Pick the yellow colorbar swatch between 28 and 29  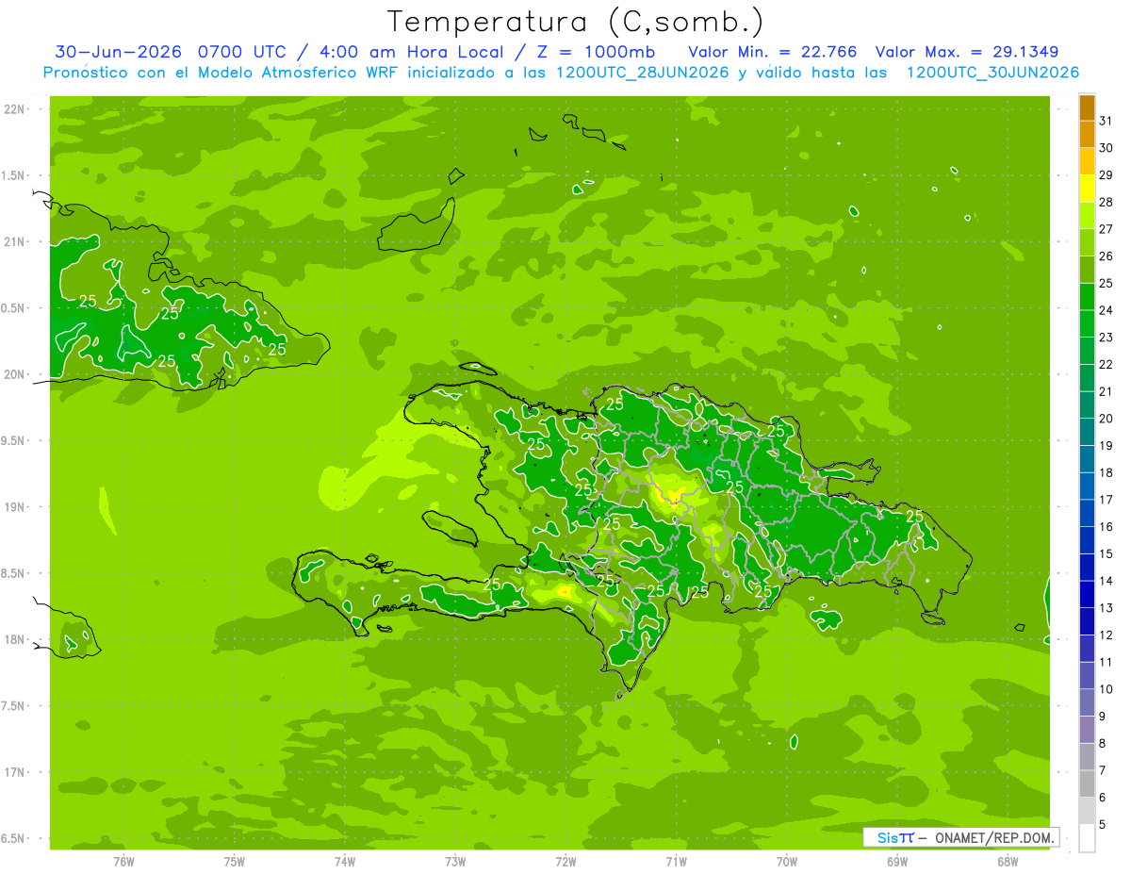1087,189
